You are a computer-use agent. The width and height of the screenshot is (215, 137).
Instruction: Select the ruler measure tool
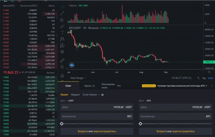tap(62, 60)
